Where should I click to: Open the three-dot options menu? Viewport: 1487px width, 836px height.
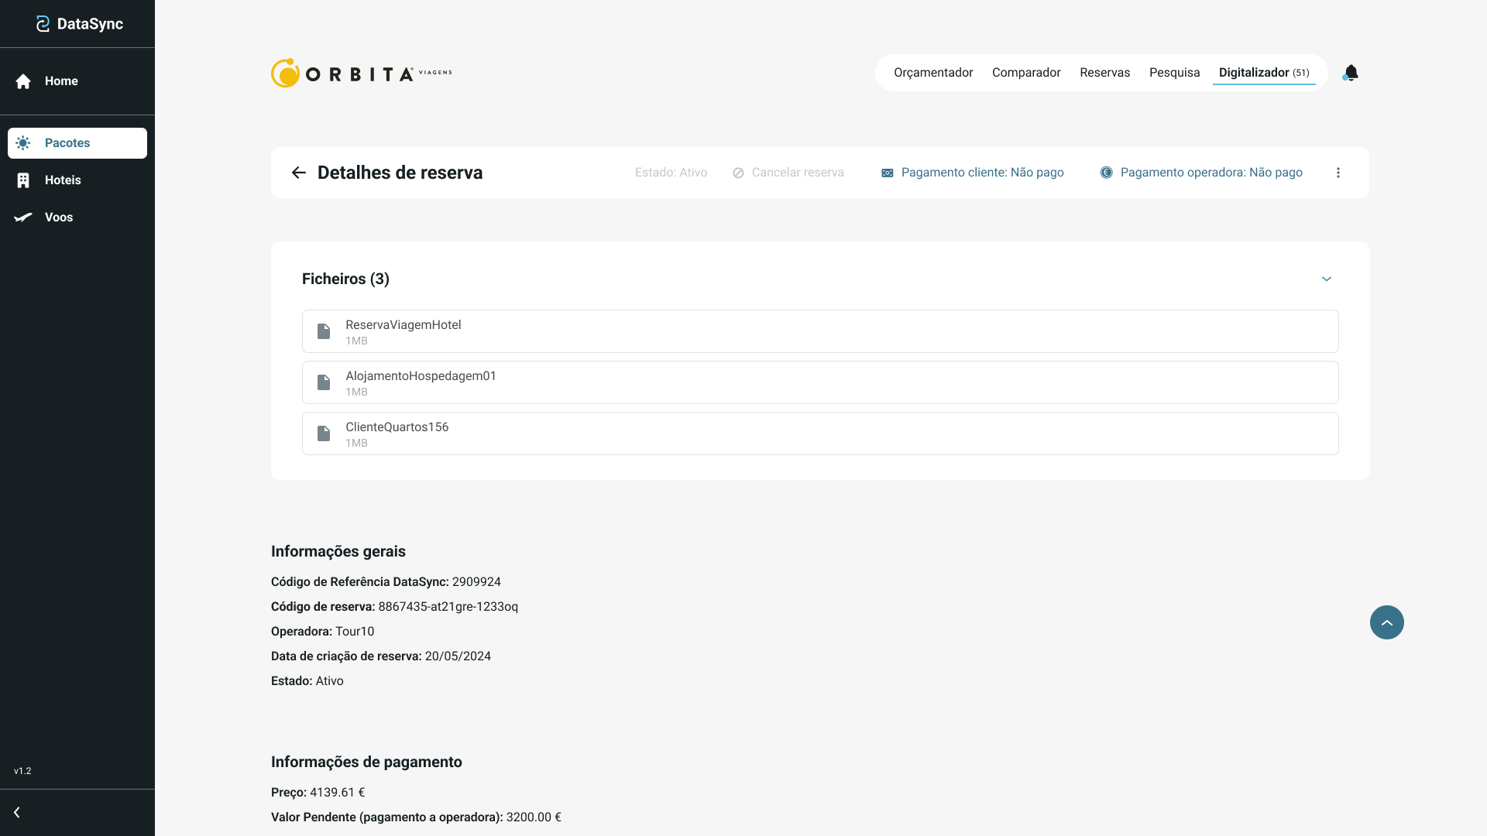[1338, 173]
